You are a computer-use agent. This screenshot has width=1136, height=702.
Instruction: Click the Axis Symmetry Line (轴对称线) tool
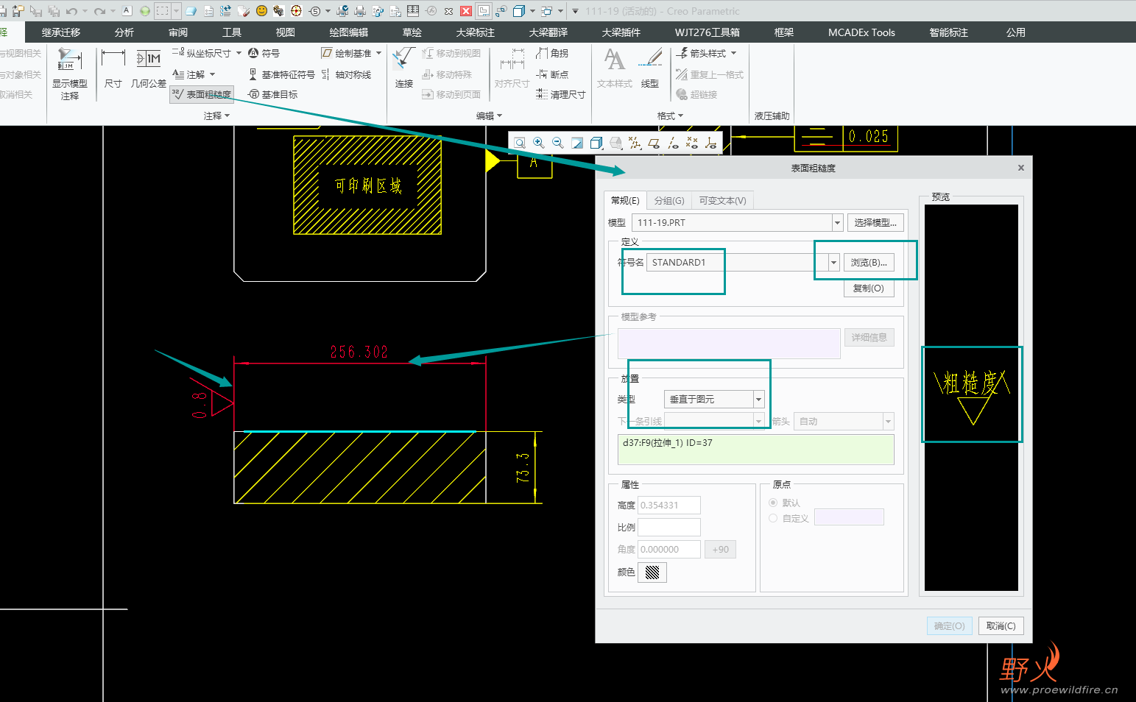345,74
